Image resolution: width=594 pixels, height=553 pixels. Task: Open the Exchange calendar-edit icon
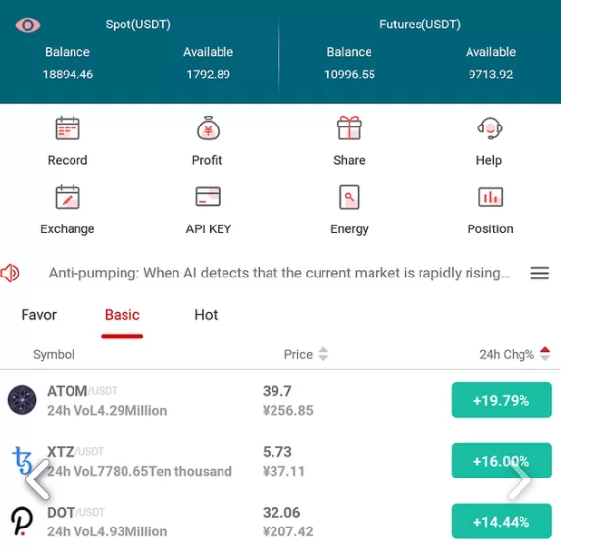68,197
